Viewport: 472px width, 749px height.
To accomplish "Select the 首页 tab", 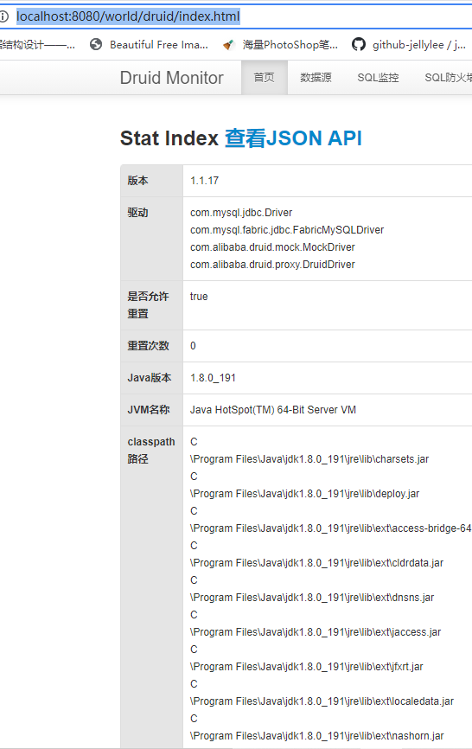I will (264, 77).
